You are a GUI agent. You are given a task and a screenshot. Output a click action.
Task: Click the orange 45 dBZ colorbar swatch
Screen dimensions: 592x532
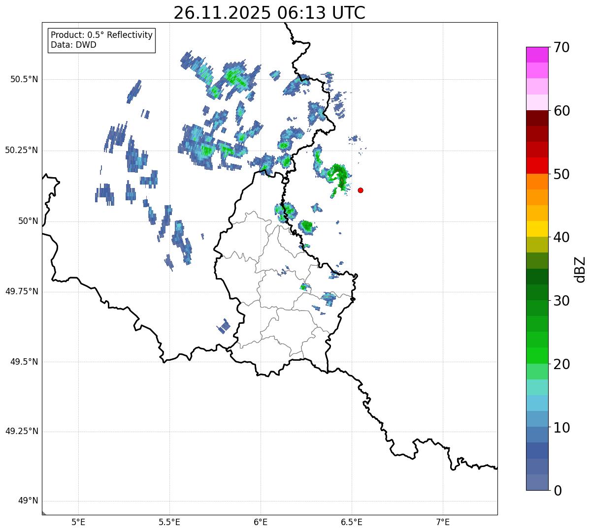tap(537, 197)
